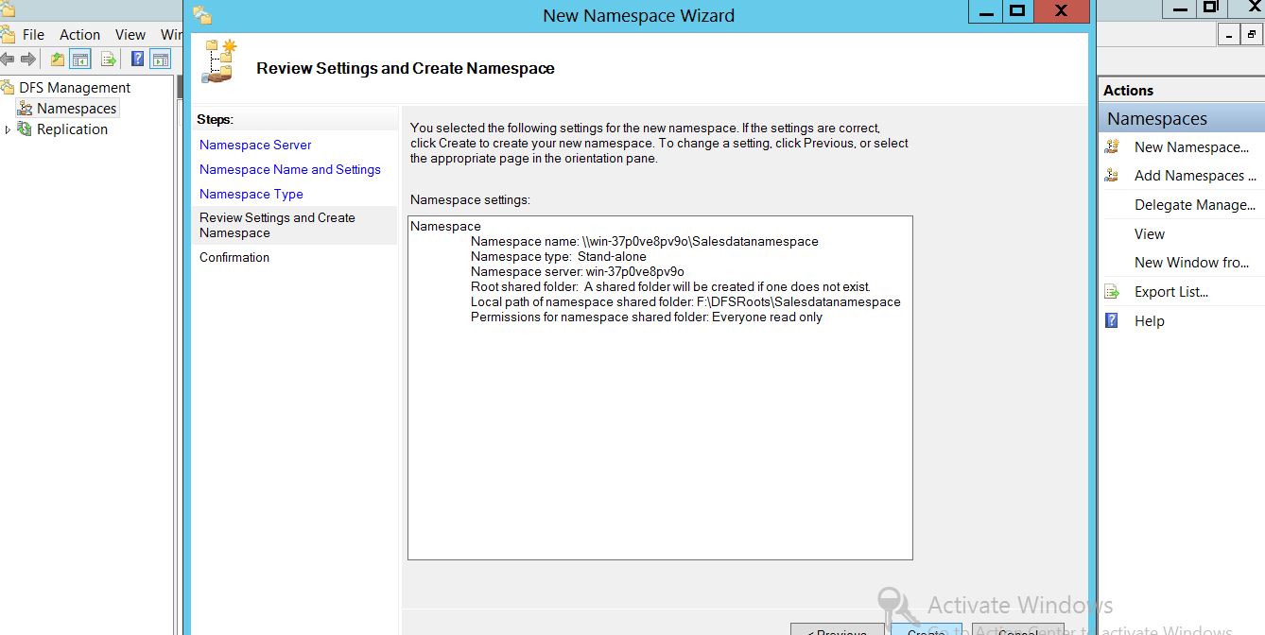Click the Back arrow in the toolbar
The width and height of the screenshot is (1265, 635).
[x=8, y=60]
